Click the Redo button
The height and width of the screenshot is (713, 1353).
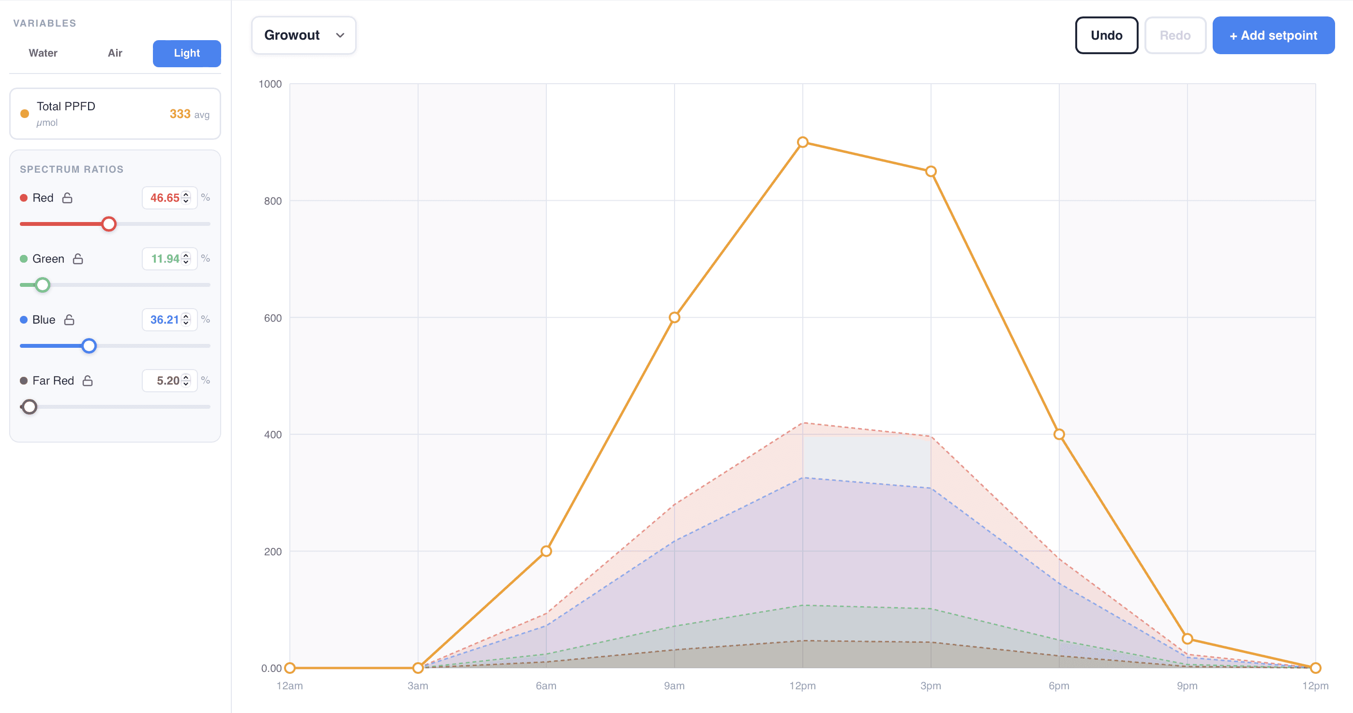pyautogui.click(x=1174, y=35)
